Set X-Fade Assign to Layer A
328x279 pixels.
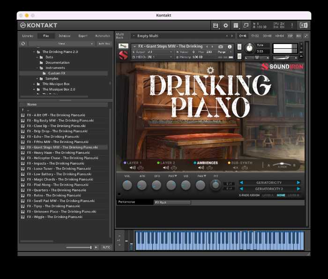268,195
